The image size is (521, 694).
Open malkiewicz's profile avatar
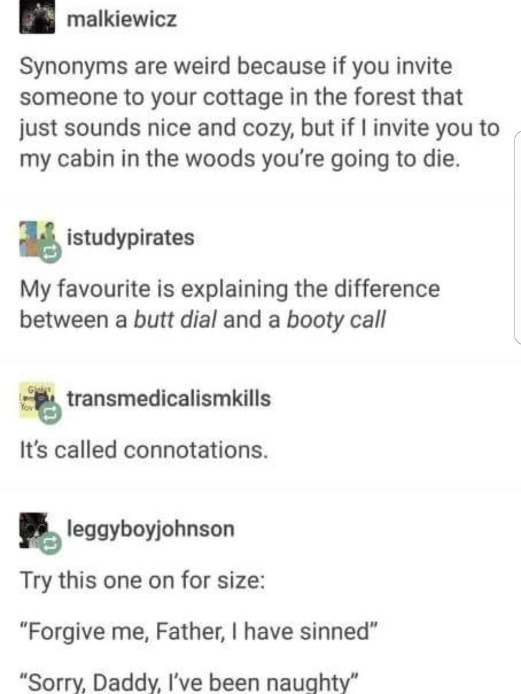[37, 17]
